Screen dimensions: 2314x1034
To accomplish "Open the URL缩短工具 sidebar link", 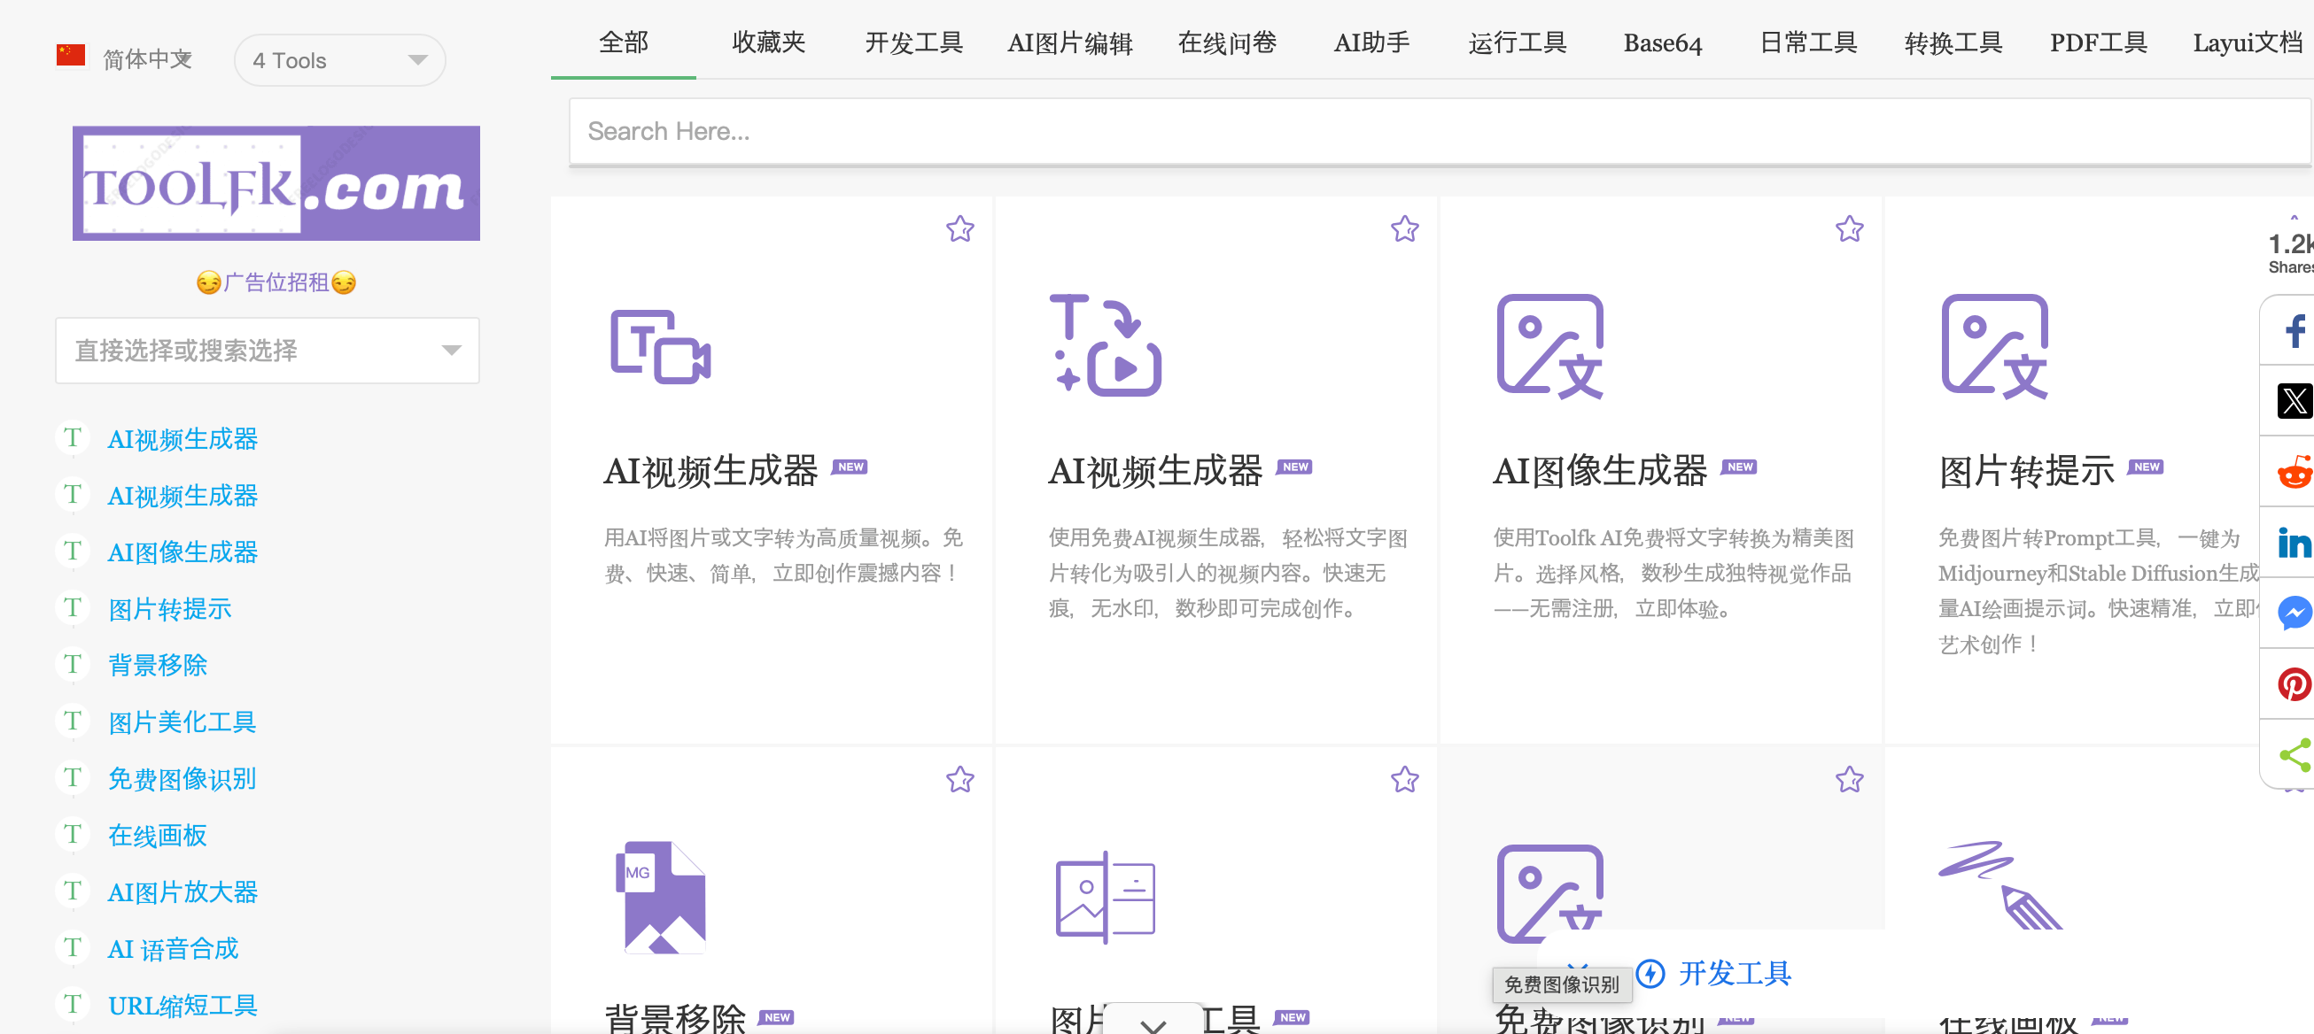I will click(x=182, y=1005).
